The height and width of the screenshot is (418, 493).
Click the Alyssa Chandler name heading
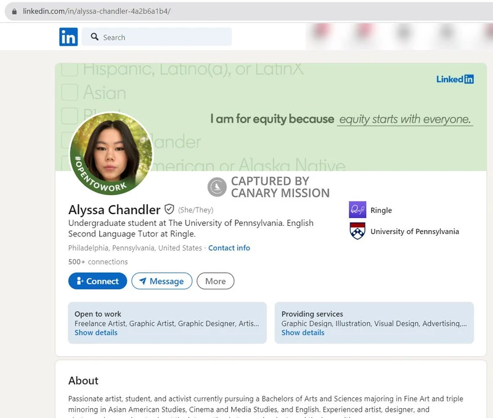[115, 209]
